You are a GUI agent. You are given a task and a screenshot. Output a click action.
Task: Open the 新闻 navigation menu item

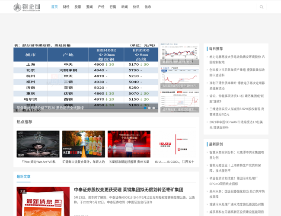pos(125,7)
